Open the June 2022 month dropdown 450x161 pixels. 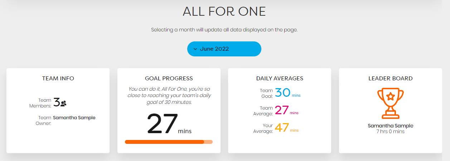[x=224, y=49]
